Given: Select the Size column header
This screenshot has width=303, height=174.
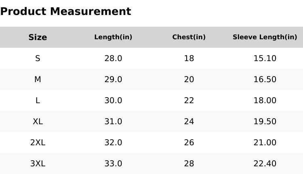Looking at the screenshot, I should (38, 37).
